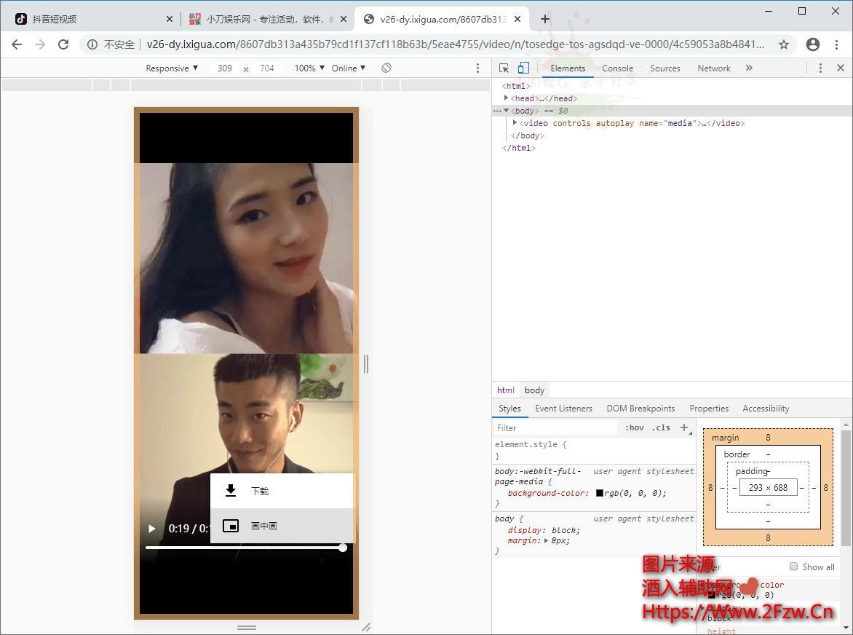Open the 100% zoom dropdown
Viewport: 853px width, 635px height.
(x=309, y=68)
